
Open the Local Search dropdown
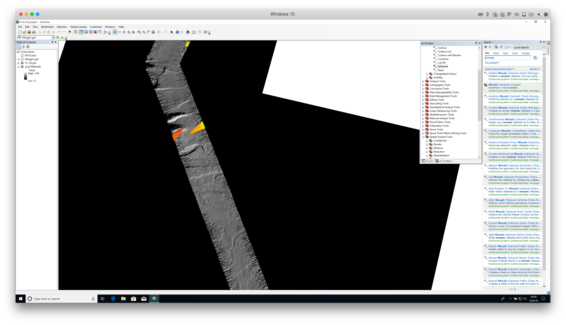click(x=529, y=47)
